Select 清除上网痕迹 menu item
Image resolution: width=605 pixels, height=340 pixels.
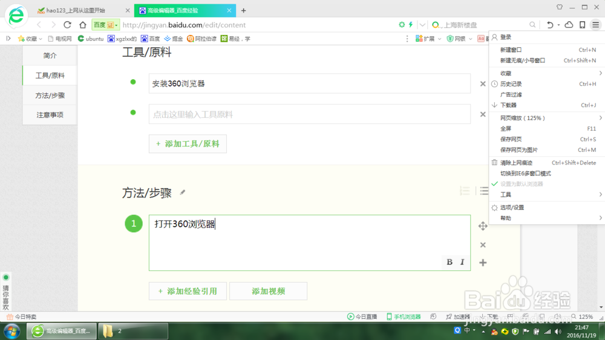pos(546,163)
